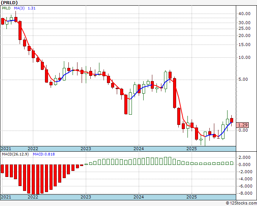Image resolution: width=257 pixels, height=206 pixels.
Task: Click the lowest red MACD bar near 2022
Action: [x=33, y=179]
